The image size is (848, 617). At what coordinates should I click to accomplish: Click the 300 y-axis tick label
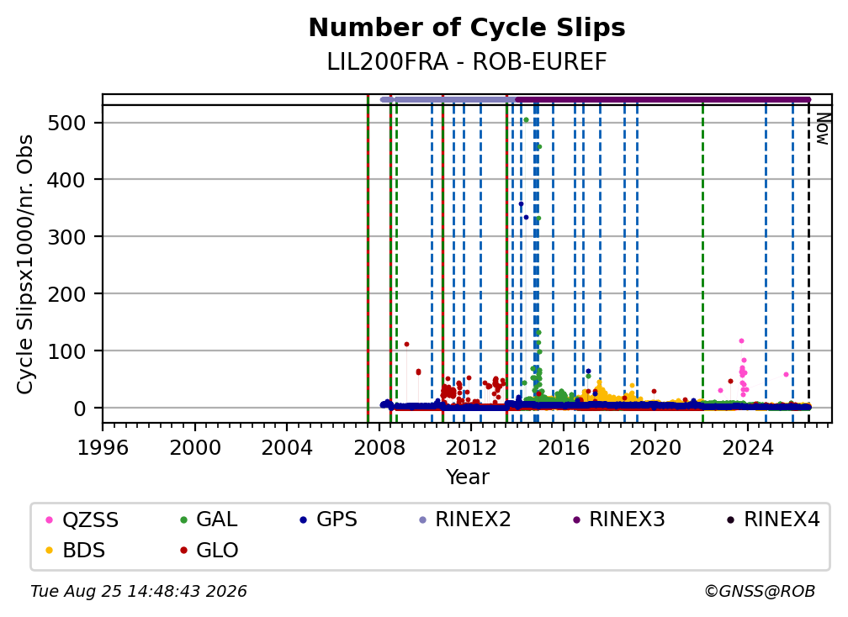coord(66,237)
